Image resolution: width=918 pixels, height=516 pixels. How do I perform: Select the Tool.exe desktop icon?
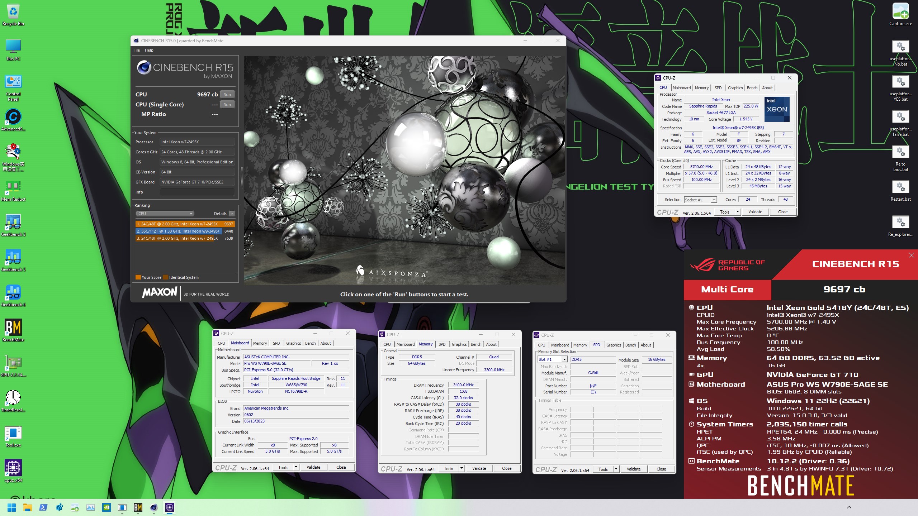coord(13,436)
